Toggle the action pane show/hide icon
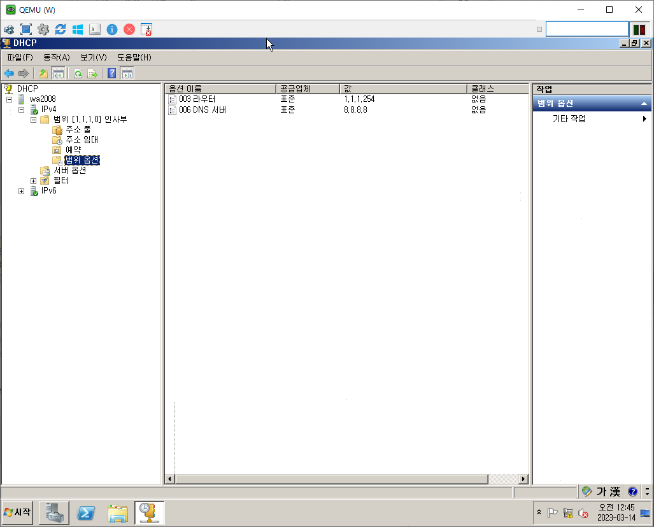Screen dimensions: 654x527 tap(127, 74)
